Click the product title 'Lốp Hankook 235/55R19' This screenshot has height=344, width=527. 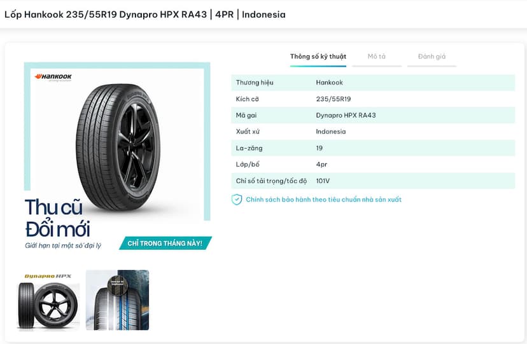tap(145, 15)
